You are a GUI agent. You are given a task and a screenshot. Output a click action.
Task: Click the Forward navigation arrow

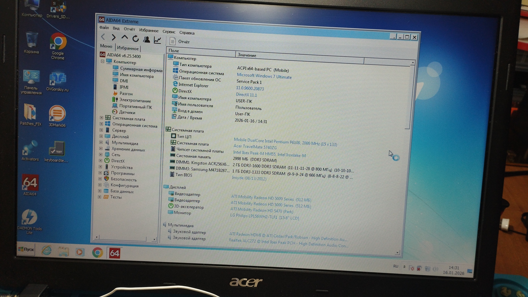click(114, 37)
